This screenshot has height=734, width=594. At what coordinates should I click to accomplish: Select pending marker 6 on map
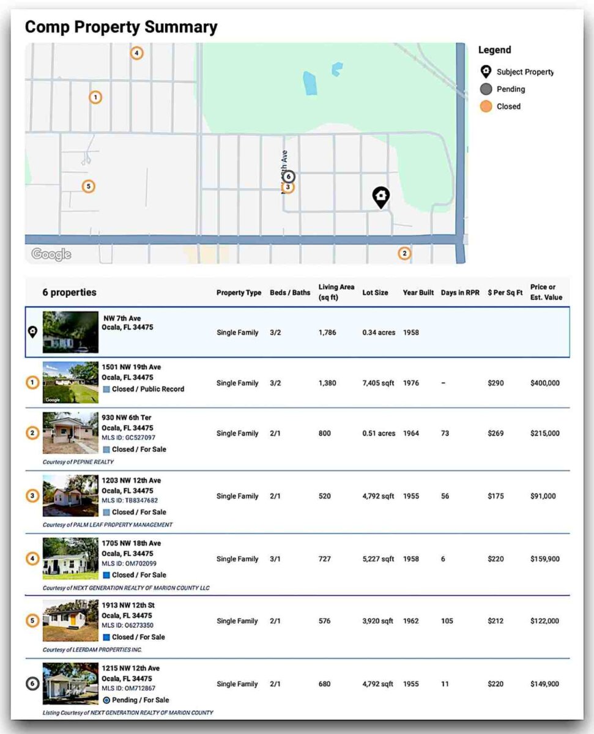288,177
